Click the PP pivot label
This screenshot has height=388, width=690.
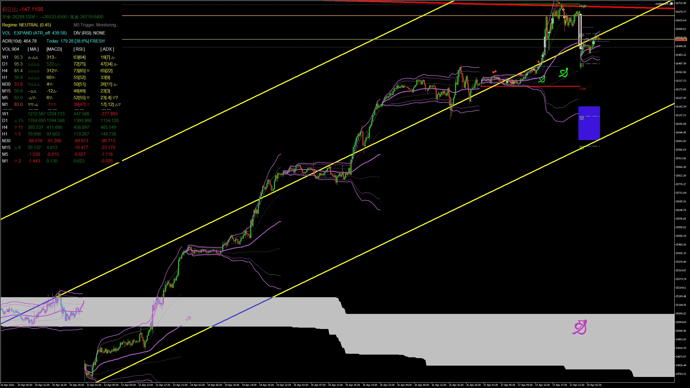(582, 36)
